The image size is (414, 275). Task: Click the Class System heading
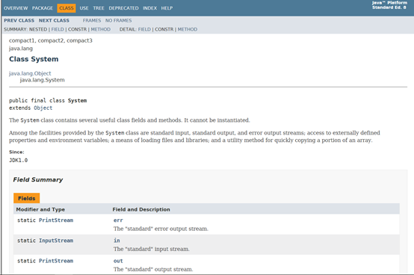point(34,59)
